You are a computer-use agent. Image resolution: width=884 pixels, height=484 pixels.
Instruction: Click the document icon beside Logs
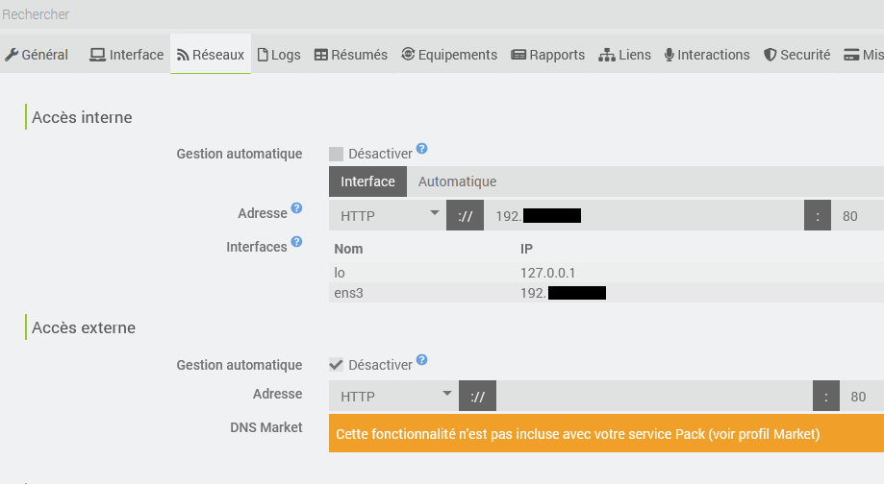tap(263, 55)
